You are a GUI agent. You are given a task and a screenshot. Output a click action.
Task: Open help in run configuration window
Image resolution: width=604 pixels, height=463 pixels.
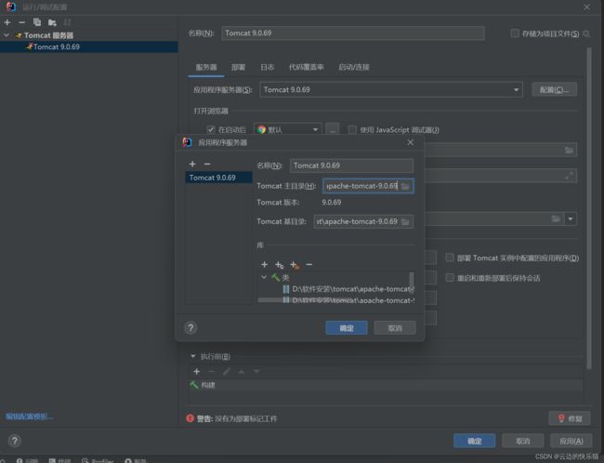(x=15, y=441)
